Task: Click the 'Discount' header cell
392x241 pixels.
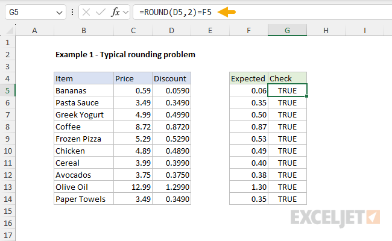Action: (x=171, y=78)
